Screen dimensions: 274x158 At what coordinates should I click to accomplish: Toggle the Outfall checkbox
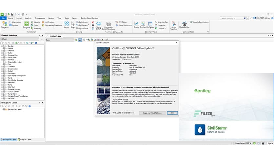pyautogui.click(x=4, y=71)
